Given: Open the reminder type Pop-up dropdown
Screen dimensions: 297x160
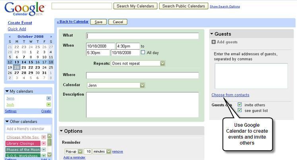Looking at the screenshot, I should coord(74,152).
